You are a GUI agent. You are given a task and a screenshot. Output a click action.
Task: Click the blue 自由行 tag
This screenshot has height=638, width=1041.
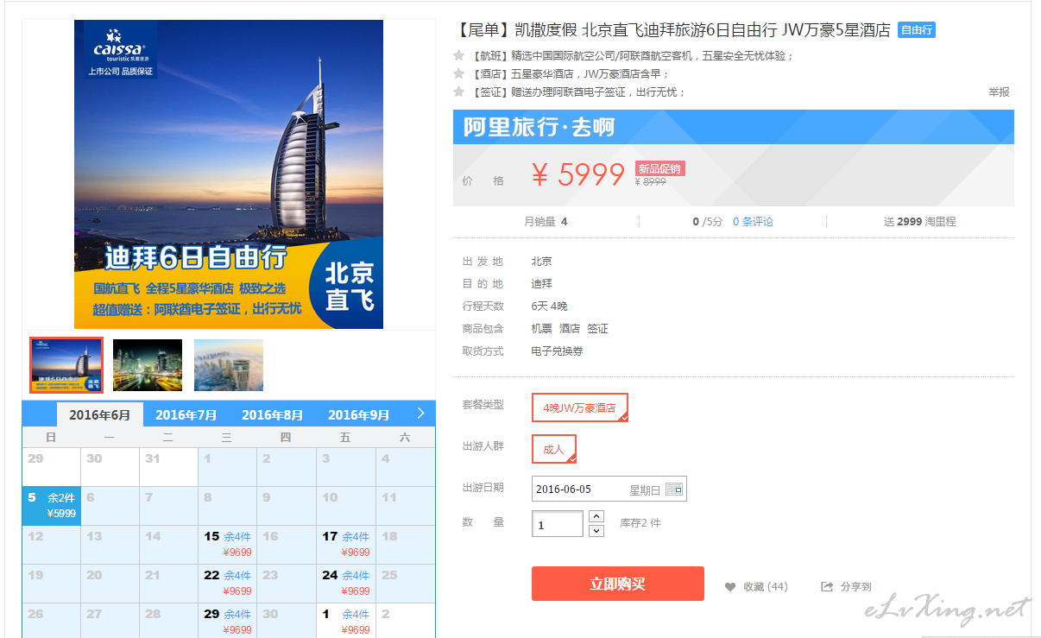(917, 30)
